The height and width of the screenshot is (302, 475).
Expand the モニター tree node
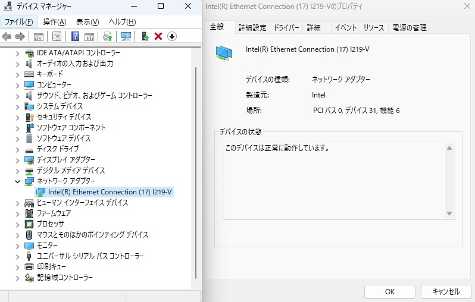coord(18,246)
